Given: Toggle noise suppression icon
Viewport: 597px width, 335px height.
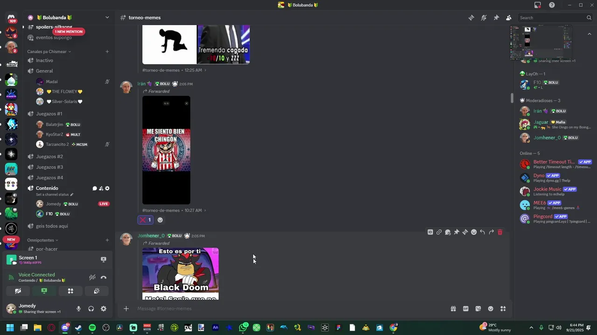Looking at the screenshot, I should [x=92, y=277].
